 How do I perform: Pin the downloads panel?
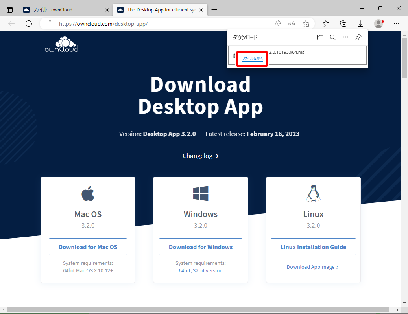point(358,37)
